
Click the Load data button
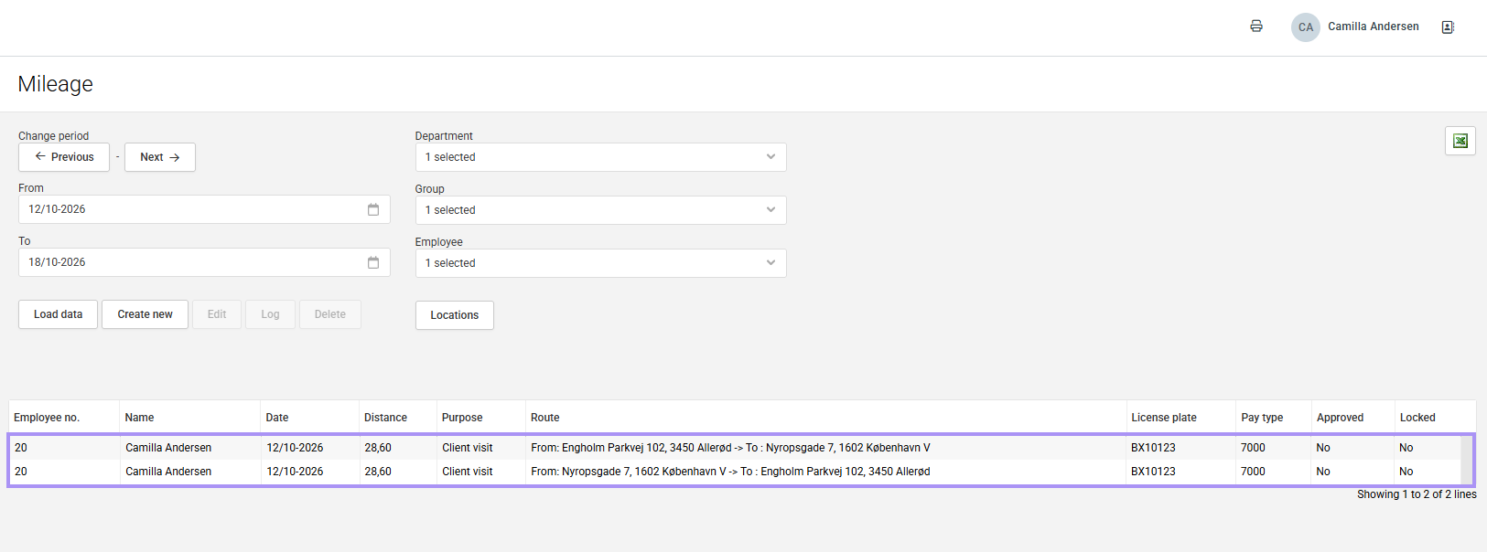(58, 314)
